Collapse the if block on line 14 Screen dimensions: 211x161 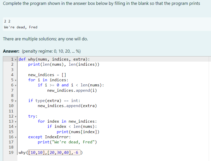point(16,126)
